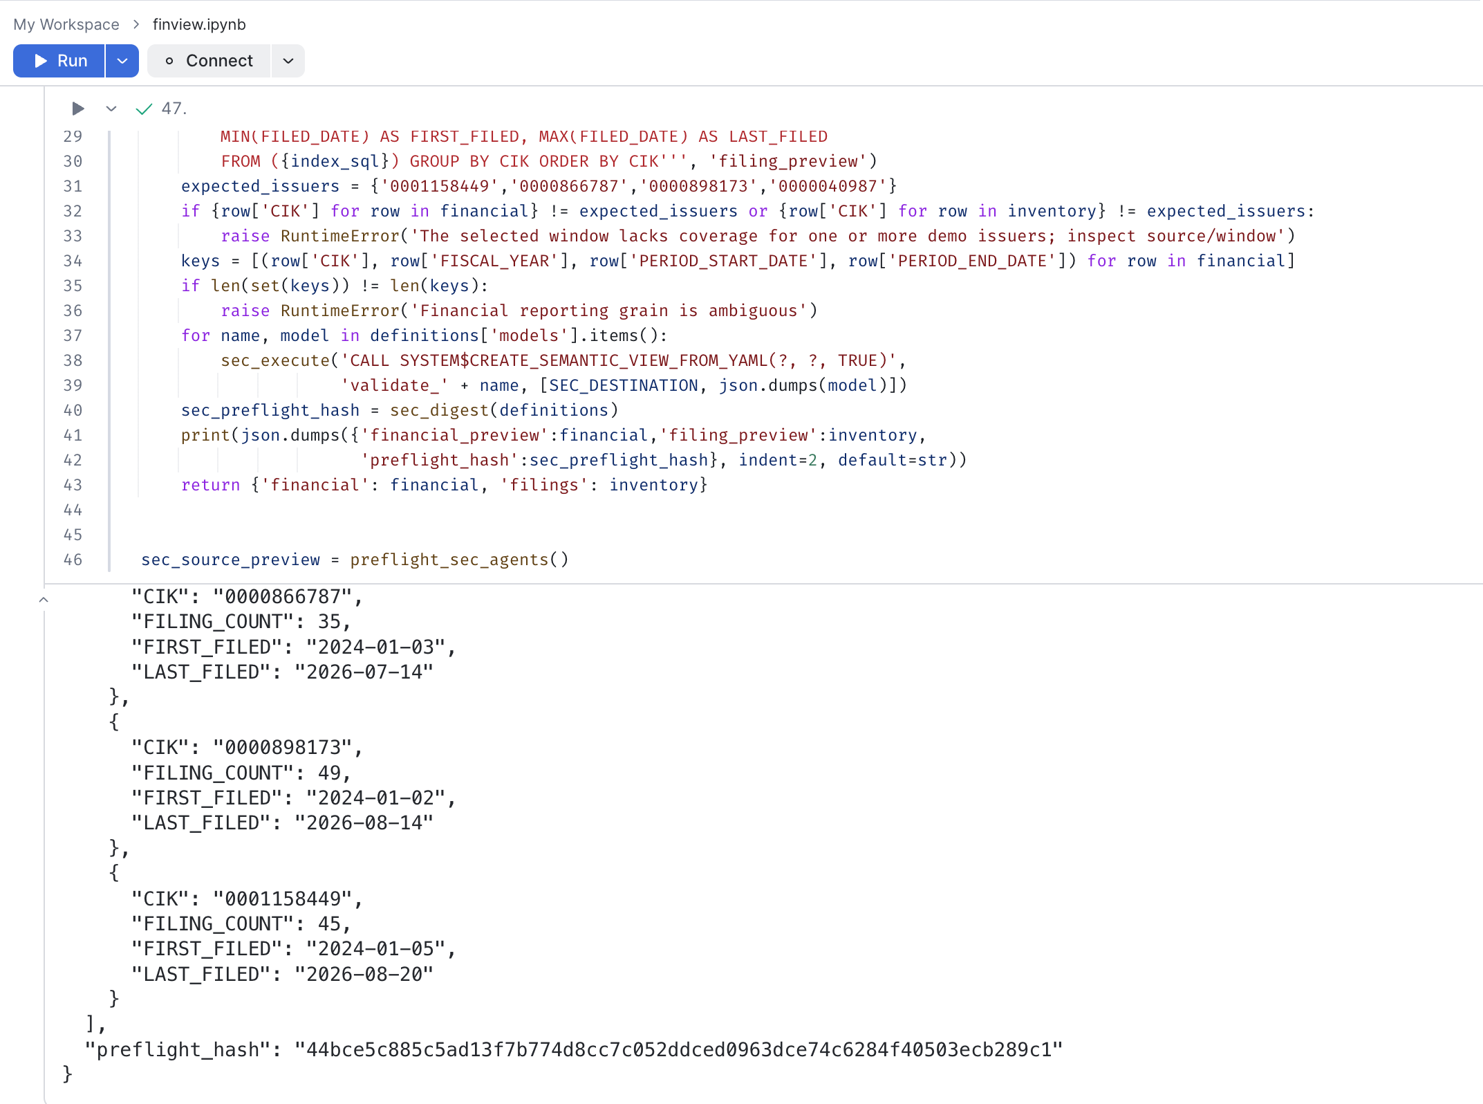Collapse the cell output with caret
The width and height of the screenshot is (1483, 1104).
click(44, 600)
